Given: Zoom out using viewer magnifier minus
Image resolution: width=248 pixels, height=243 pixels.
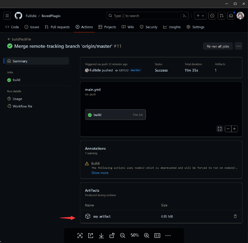Looking at the screenshot, I should click(123, 236).
